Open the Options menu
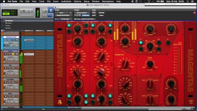Viewport: 197px width, 111px height. (77, 2)
